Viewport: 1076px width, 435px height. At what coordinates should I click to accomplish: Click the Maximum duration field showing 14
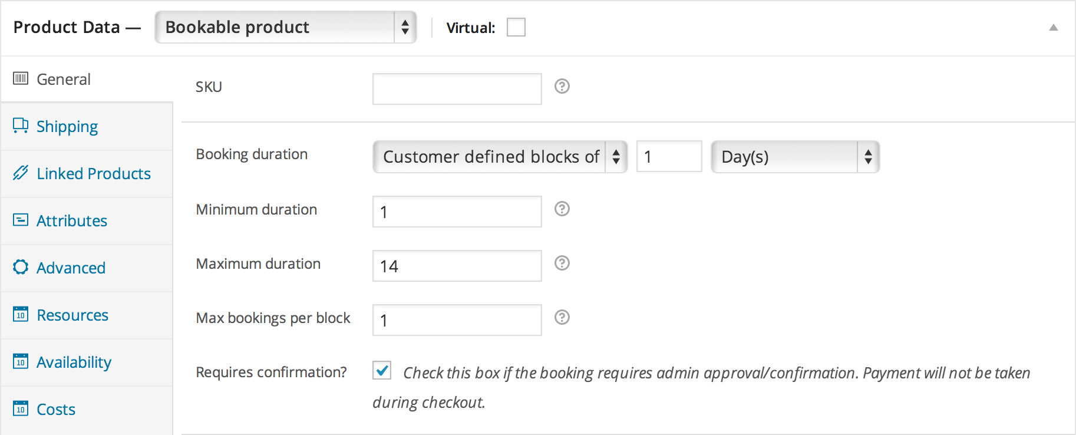tap(457, 266)
